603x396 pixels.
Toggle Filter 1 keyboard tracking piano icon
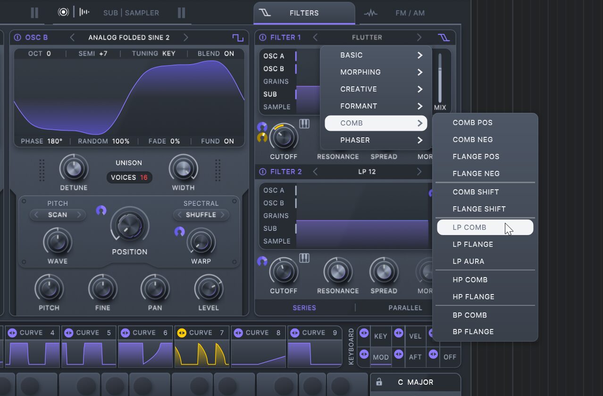(304, 124)
